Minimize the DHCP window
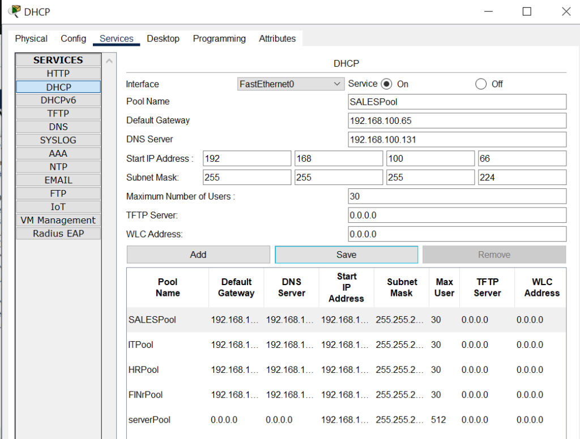This screenshot has width=580, height=439. tap(488, 11)
